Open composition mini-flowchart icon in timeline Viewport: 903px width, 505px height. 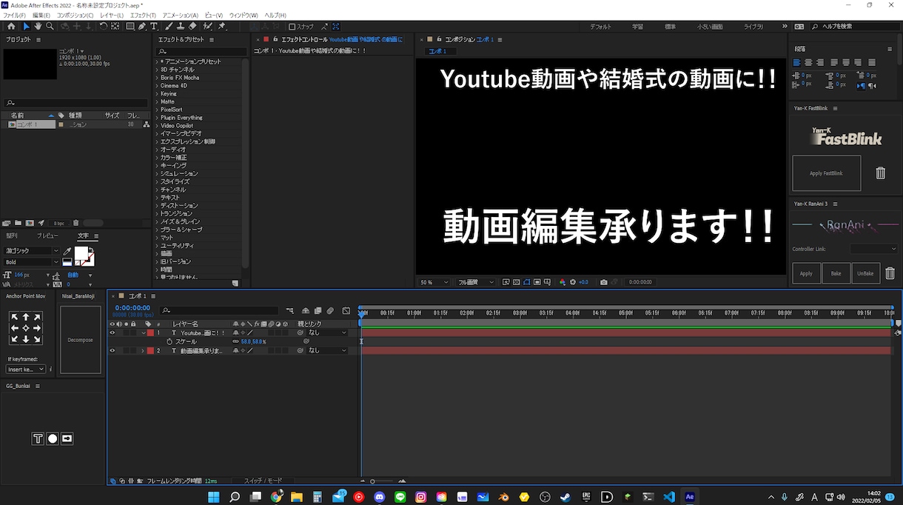(x=291, y=311)
